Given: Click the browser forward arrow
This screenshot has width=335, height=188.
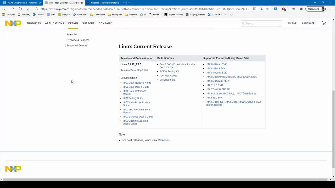Looking at the screenshot, I should [12, 9].
